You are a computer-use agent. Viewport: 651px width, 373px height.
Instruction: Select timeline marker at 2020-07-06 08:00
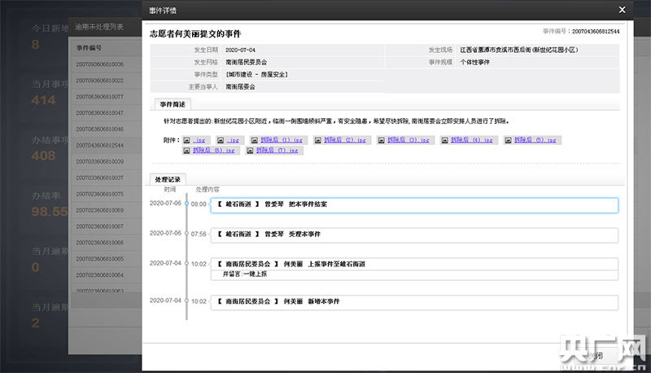pyautogui.click(x=186, y=204)
